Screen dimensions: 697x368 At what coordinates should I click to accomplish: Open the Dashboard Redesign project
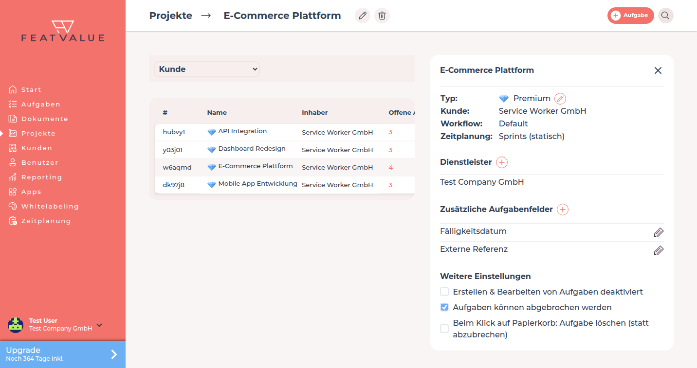point(252,149)
